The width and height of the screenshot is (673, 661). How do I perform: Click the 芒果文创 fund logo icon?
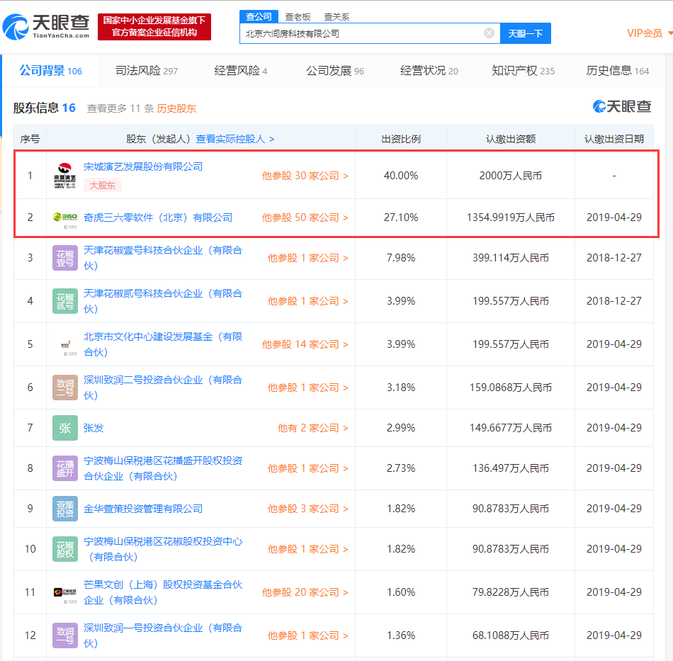[64, 592]
